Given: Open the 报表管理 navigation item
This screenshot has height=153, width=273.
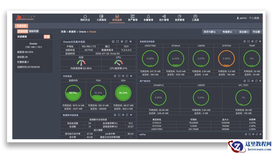Looking at the screenshot, I should pyautogui.click(x=180, y=18).
